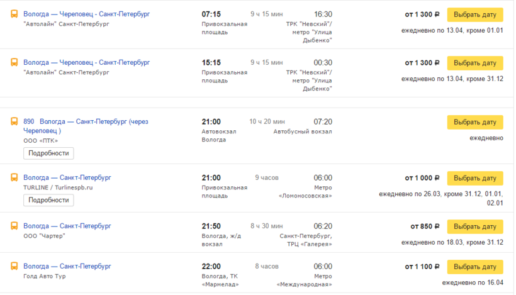This screenshot has height=295, width=516.
Task: Open Голд Авто Тур route link
Action: pyautogui.click(x=67, y=267)
